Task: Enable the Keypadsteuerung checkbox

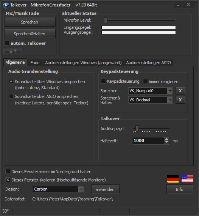Action: [103, 81]
